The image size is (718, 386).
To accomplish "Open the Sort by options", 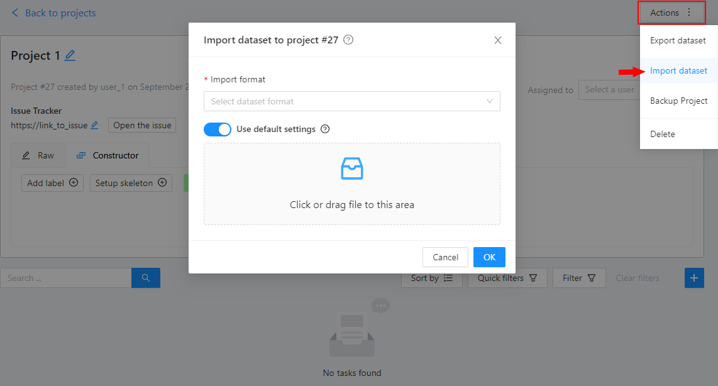I will 431,278.
